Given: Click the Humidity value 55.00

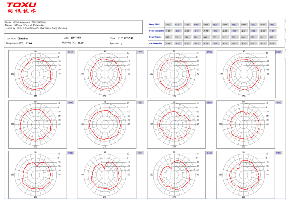Looking at the screenshot, I should pyautogui.click(x=81, y=43).
